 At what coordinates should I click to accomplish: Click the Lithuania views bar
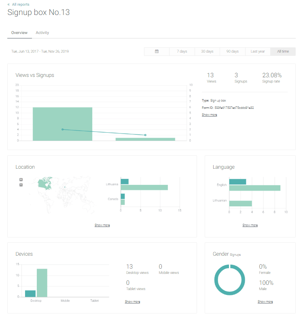pyautogui.click(x=144, y=187)
